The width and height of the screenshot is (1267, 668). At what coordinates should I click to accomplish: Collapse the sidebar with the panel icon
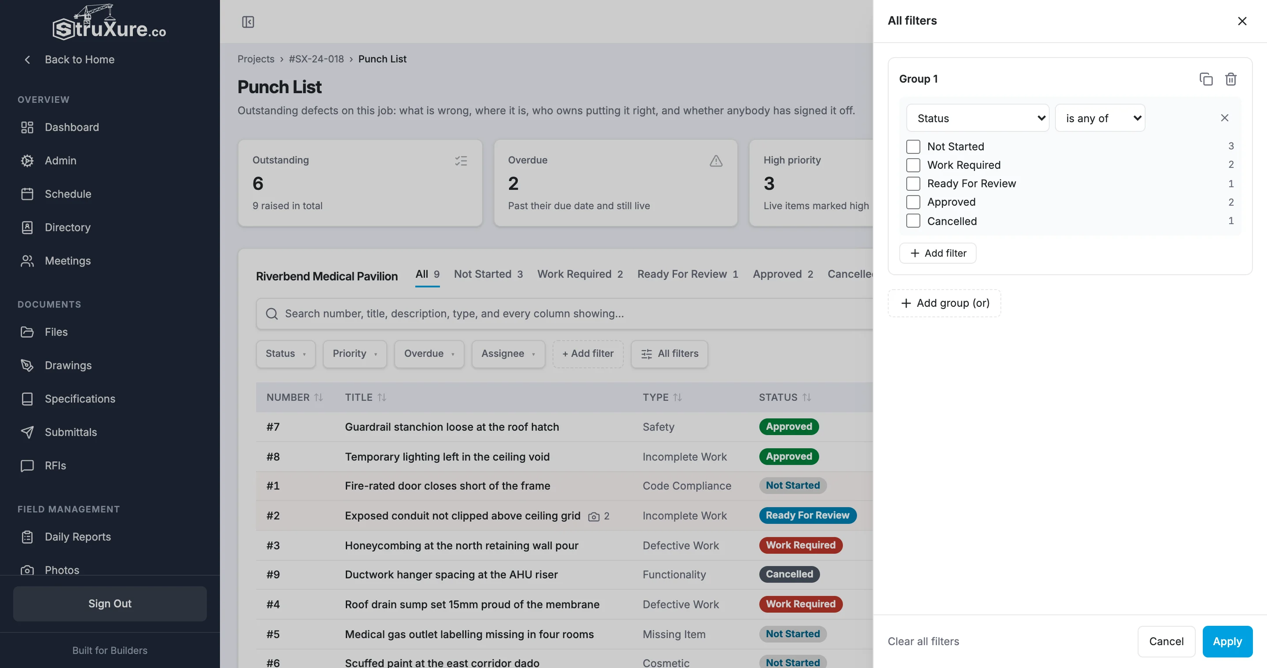248,22
